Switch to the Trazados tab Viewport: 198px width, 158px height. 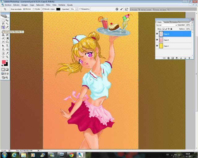174,22
